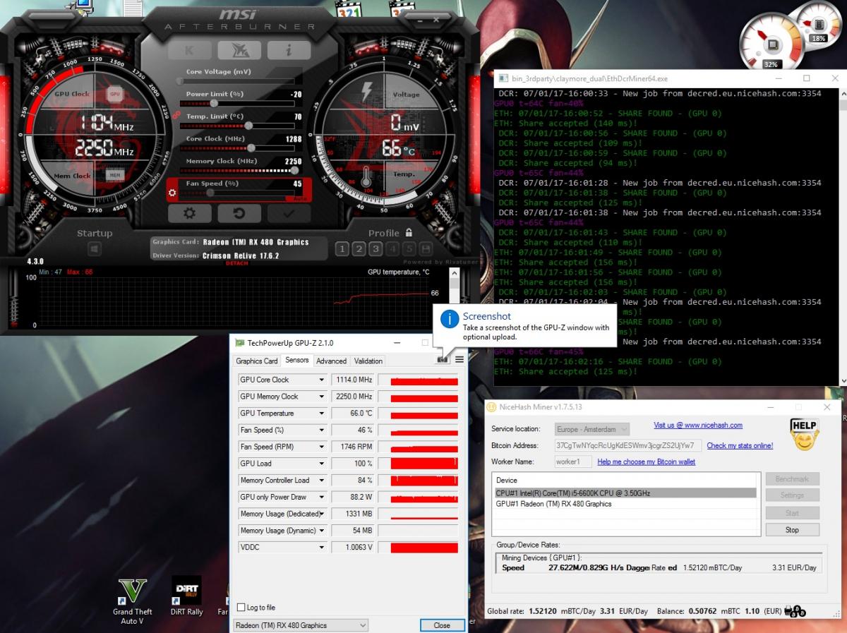
Task: Click the Bitcoin Address field in NiceHash
Action: (628, 446)
